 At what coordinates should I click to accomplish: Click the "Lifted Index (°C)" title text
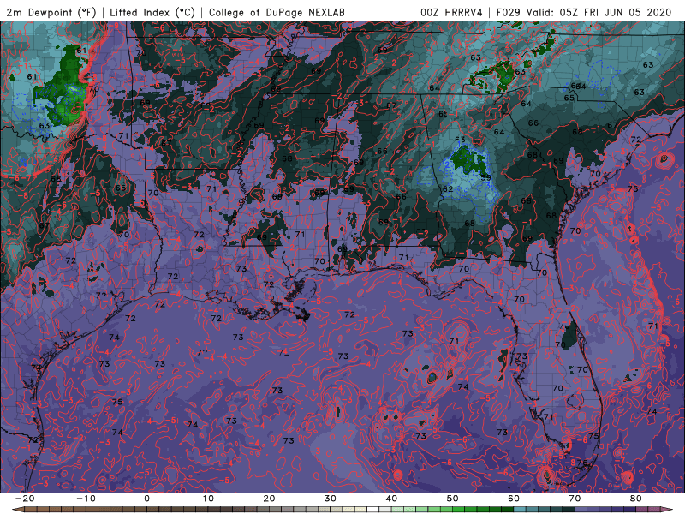152,12
